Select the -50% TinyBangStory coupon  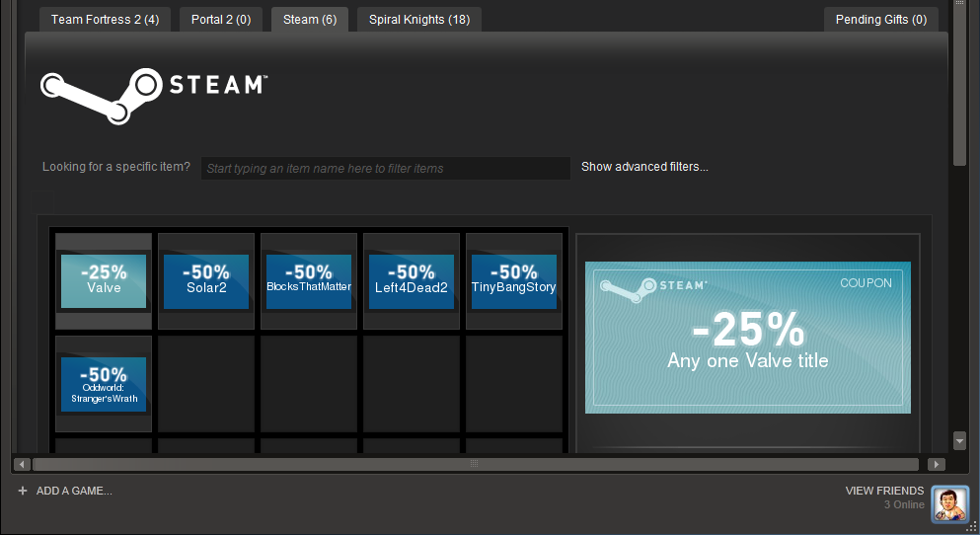pyautogui.click(x=514, y=281)
